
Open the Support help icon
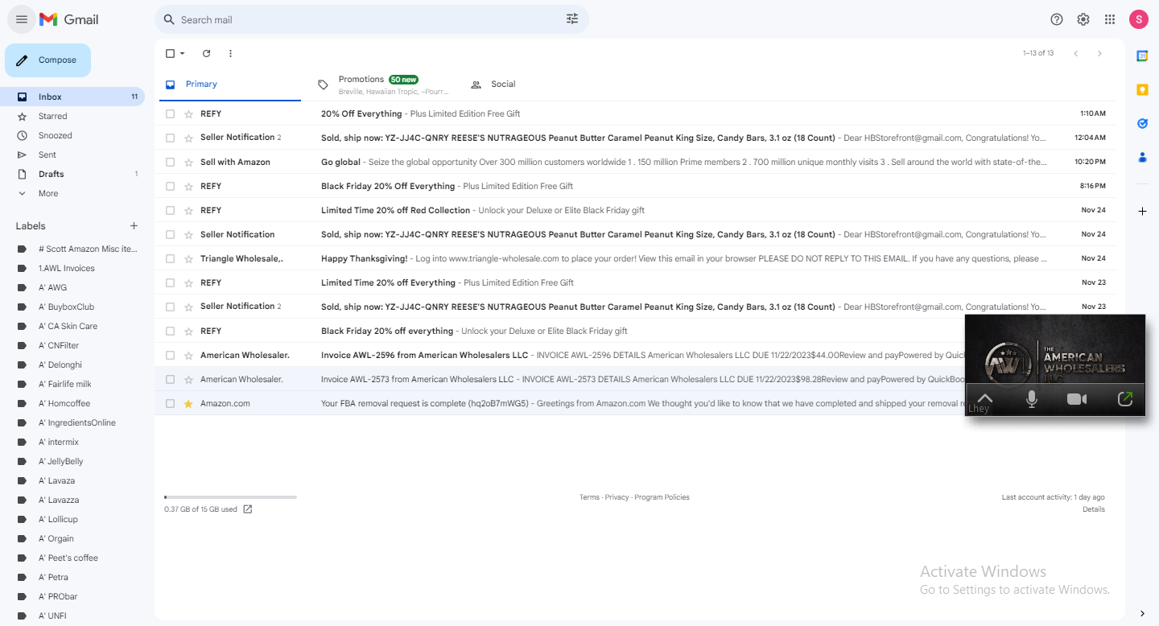pos(1057,19)
